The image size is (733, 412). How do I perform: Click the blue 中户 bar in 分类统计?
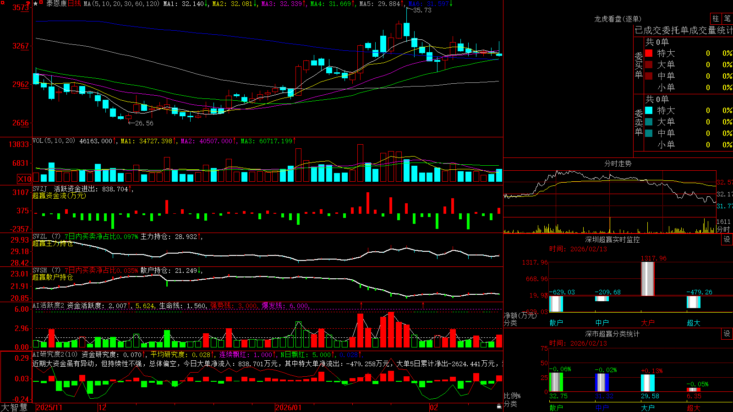tap(602, 383)
